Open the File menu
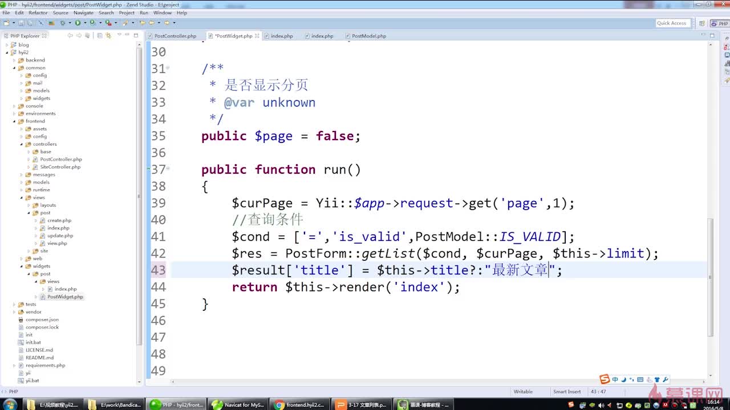Screen dimensions: 730x410 tap(6, 13)
